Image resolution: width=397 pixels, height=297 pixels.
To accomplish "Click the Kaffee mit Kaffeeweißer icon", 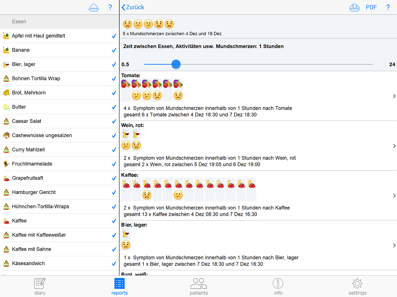I will 6,235.
